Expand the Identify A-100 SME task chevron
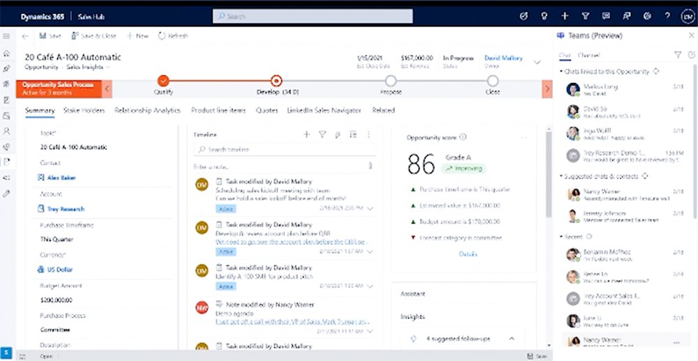The width and height of the screenshot is (698, 361). (371, 286)
